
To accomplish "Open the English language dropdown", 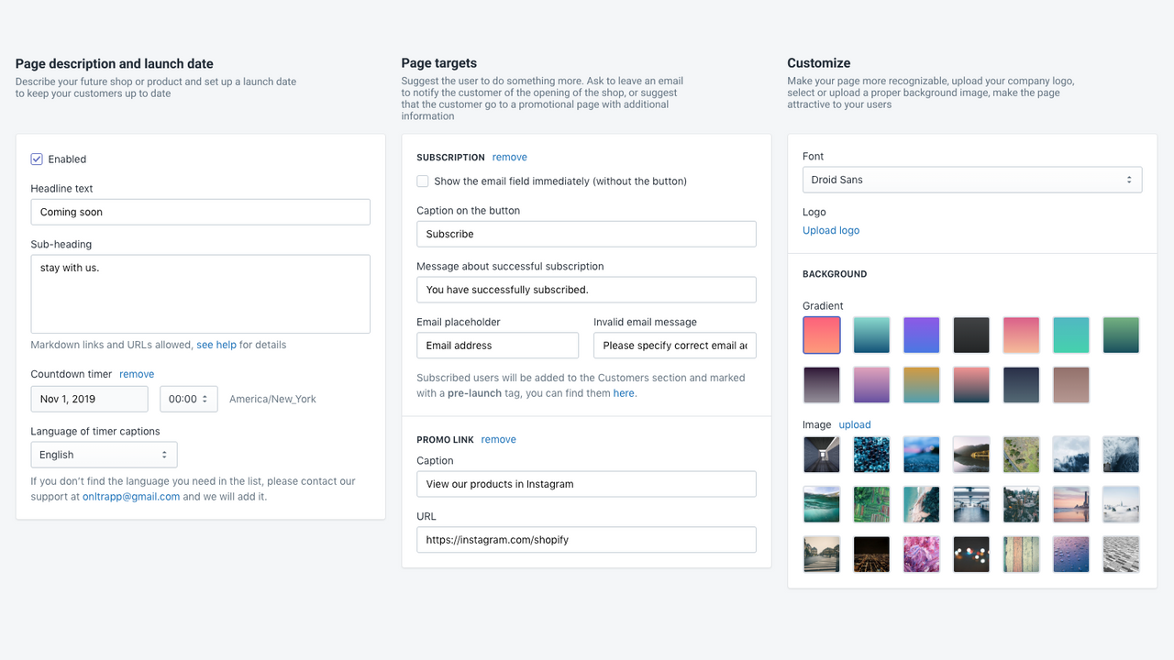I will (104, 455).
